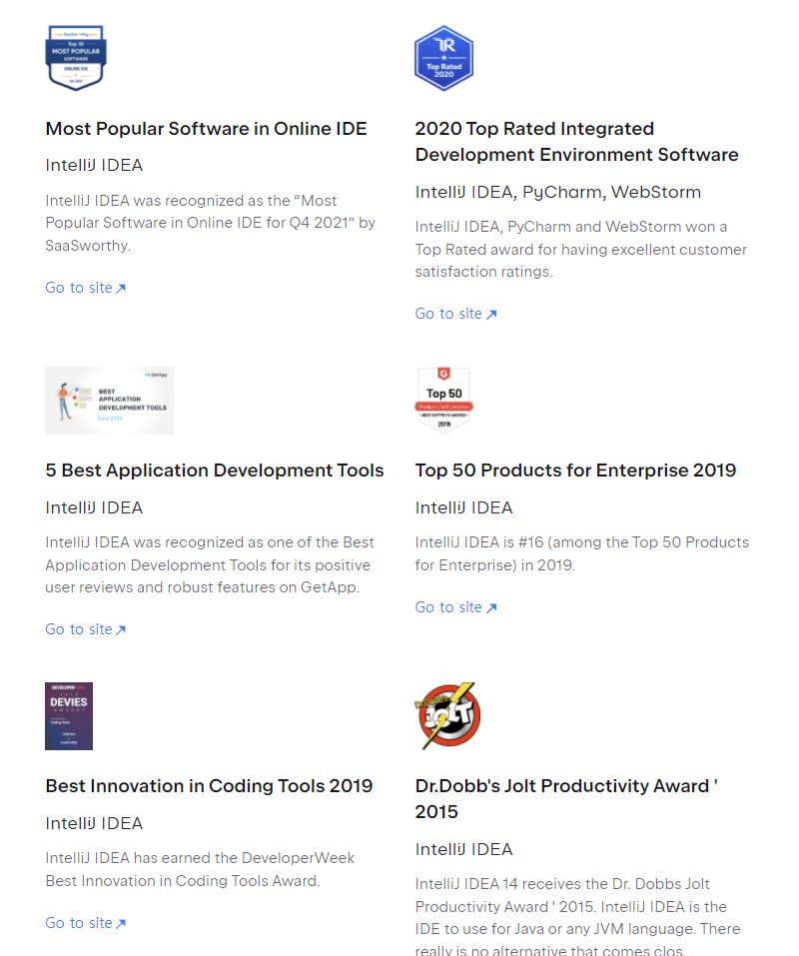Click heading 'Best Innovation in Coding Tools 2019'
The height and width of the screenshot is (956, 799).
click(209, 786)
